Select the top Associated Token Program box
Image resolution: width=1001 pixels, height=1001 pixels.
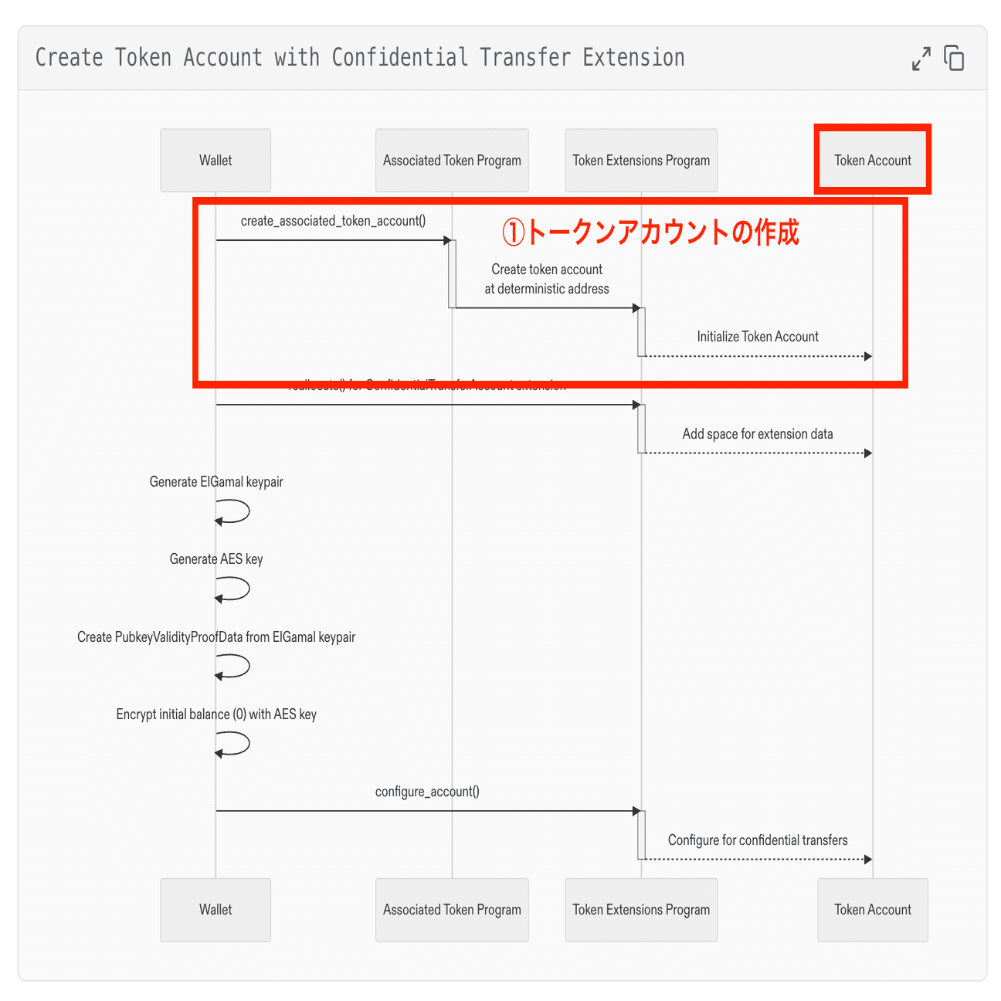point(452,161)
